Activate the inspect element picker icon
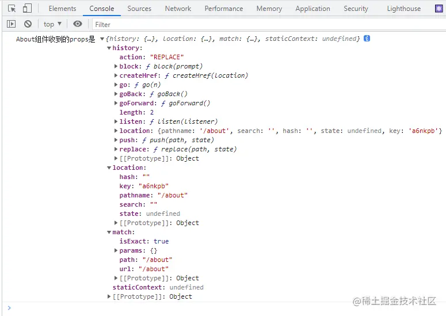The width and height of the screenshot is (446, 316). click(12, 9)
